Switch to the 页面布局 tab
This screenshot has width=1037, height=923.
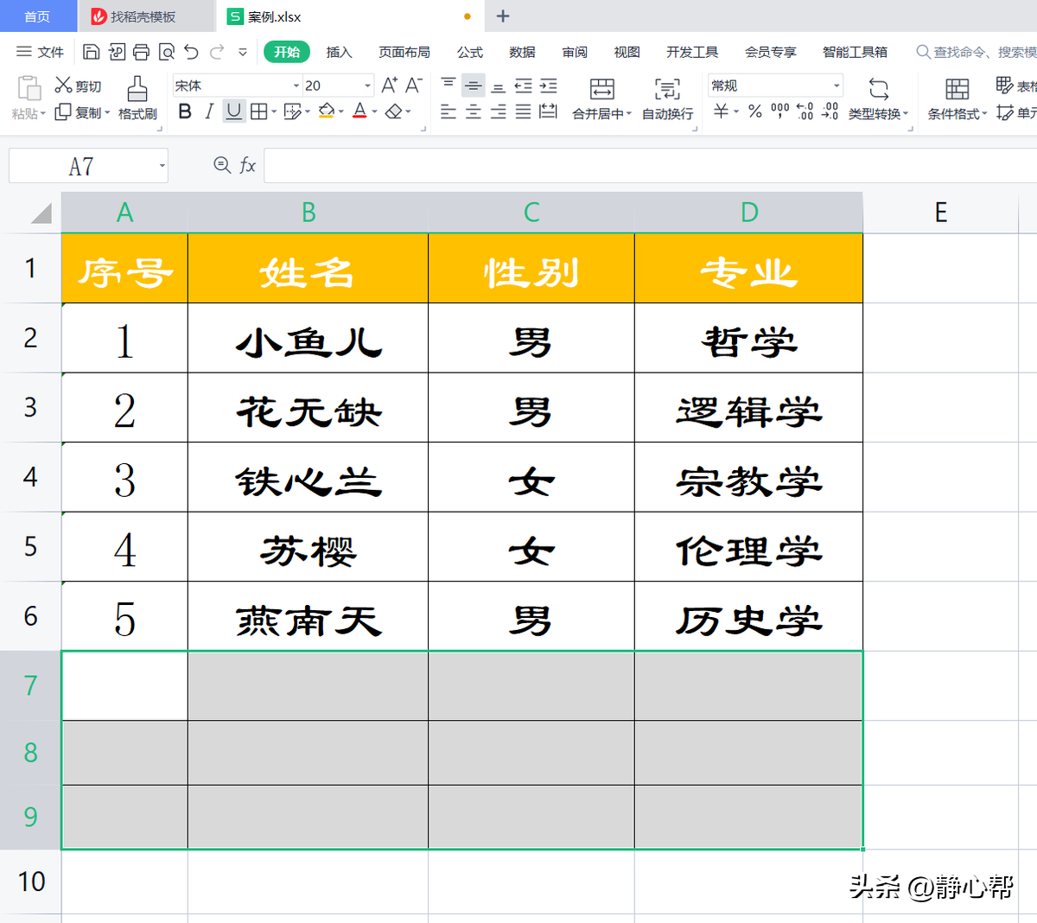pos(404,52)
